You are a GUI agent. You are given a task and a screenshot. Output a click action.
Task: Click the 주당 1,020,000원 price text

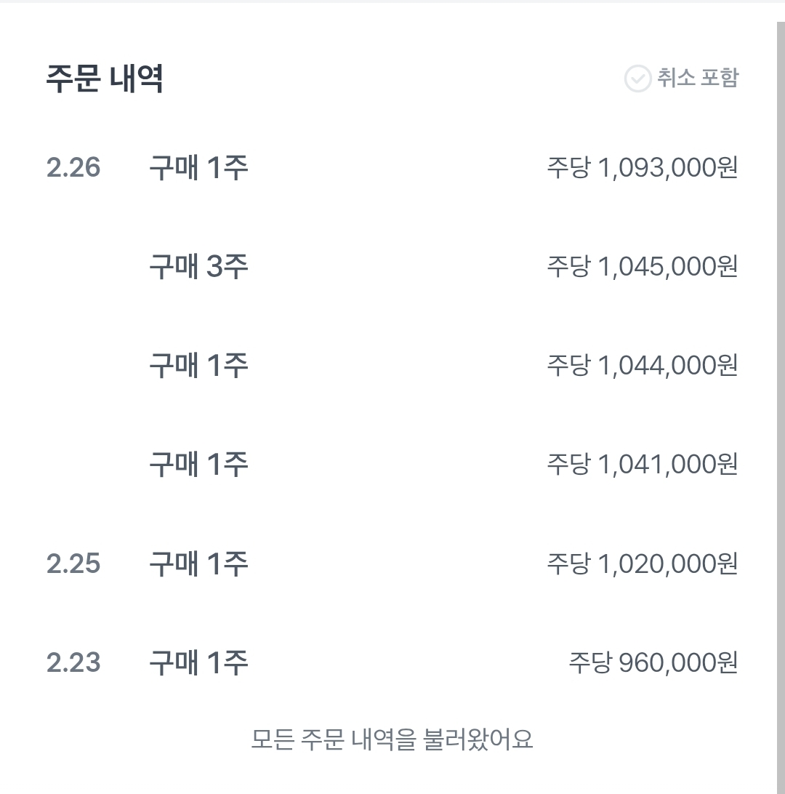(x=643, y=564)
